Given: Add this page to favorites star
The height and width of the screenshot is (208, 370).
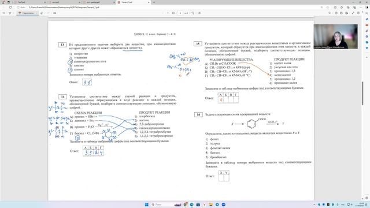Looking at the screenshot, I should [x=328, y=8].
